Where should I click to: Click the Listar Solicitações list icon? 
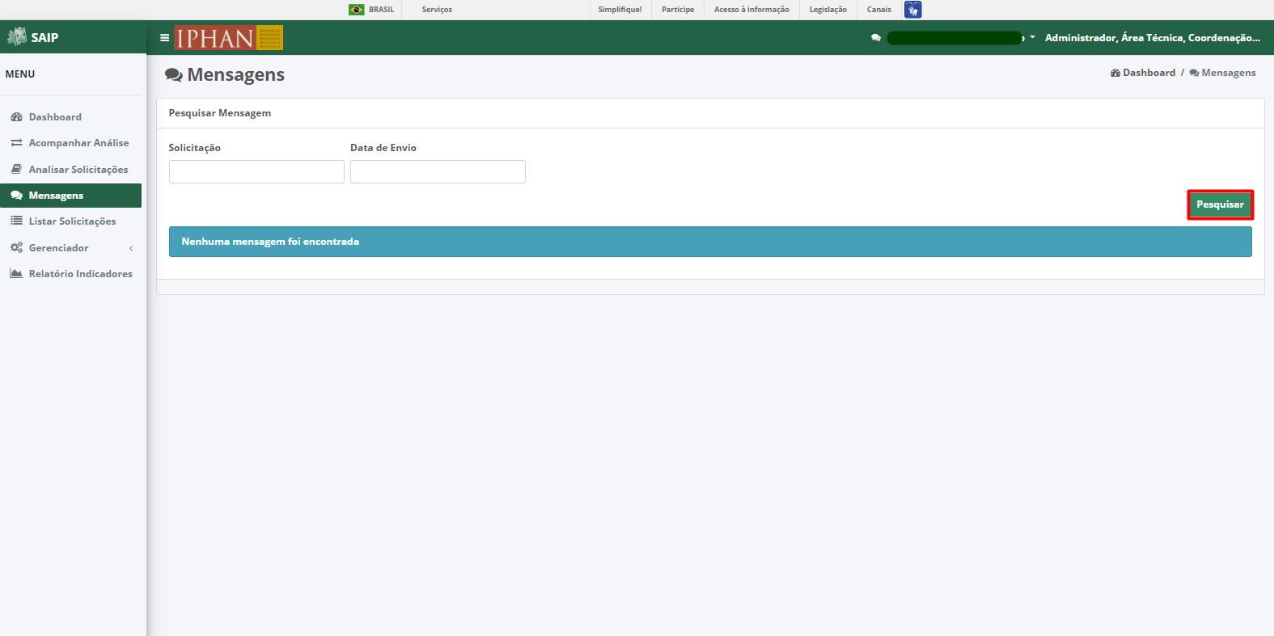click(16, 221)
